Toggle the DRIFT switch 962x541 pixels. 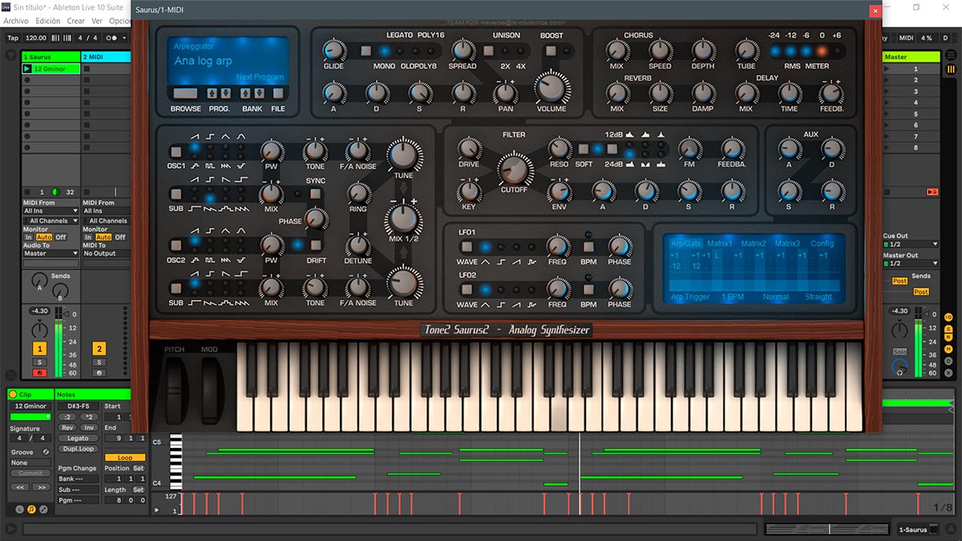point(316,244)
